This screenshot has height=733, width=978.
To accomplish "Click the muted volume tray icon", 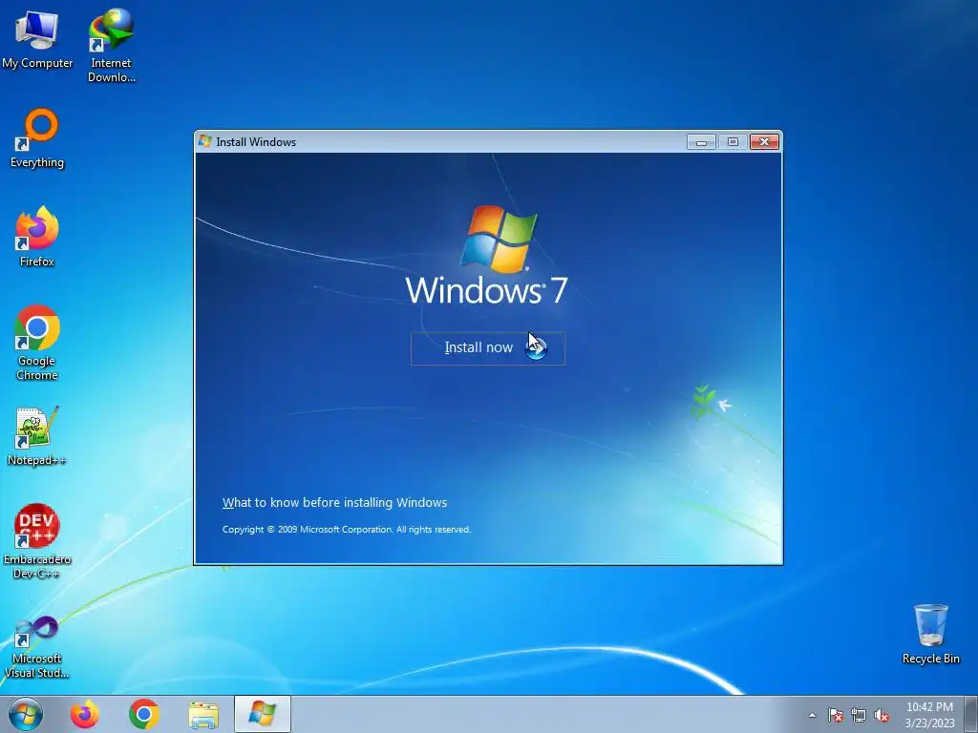I will 882,715.
